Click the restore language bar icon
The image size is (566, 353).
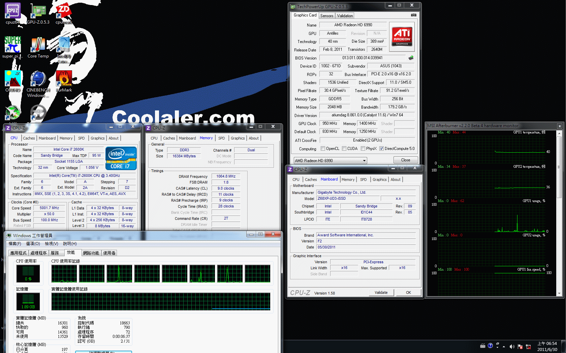tap(498, 344)
